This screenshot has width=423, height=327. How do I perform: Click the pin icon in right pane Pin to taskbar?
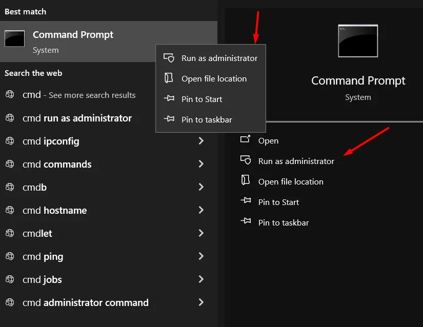[x=246, y=221]
